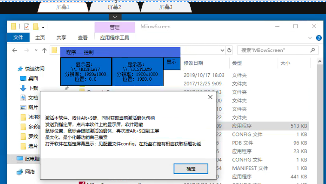
Task: Click the 确定 button
Action: click(191, 169)
